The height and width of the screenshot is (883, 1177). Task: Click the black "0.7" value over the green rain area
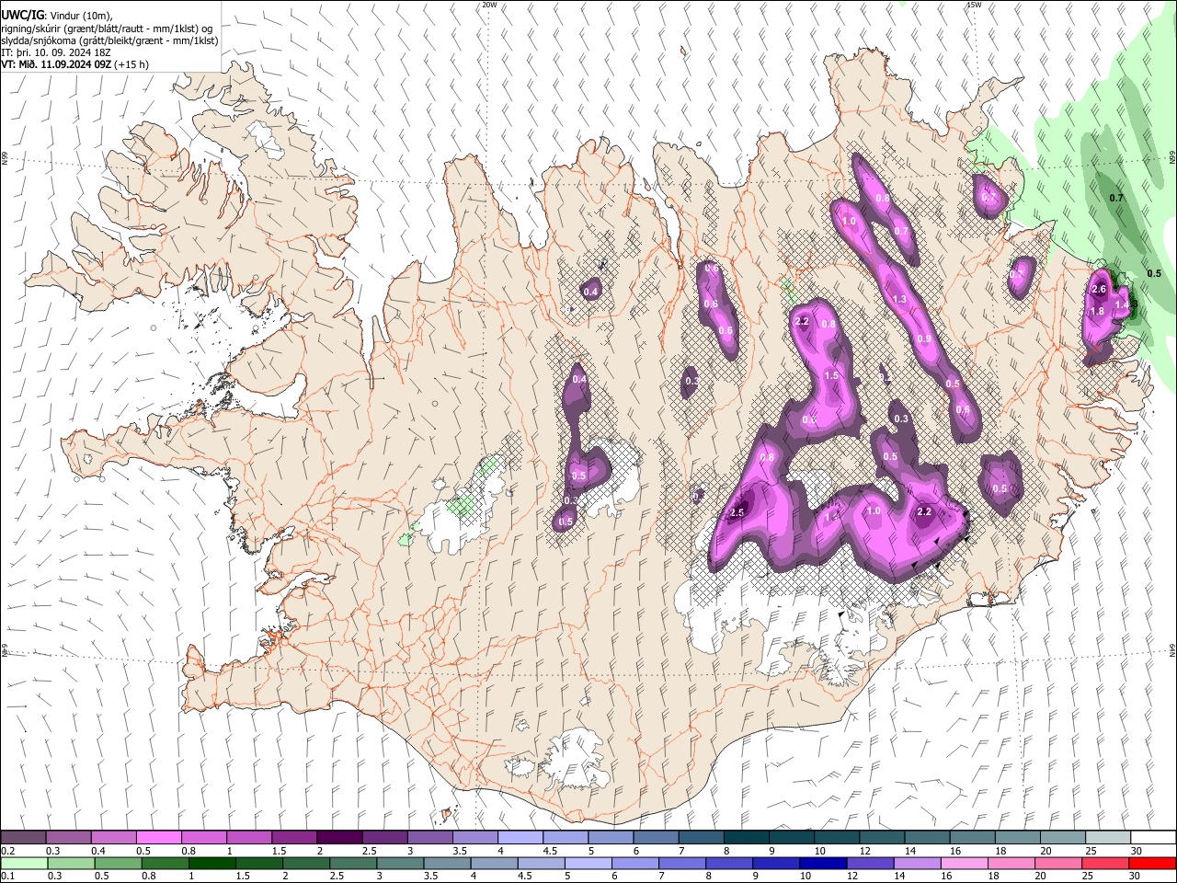[1116, 198]
